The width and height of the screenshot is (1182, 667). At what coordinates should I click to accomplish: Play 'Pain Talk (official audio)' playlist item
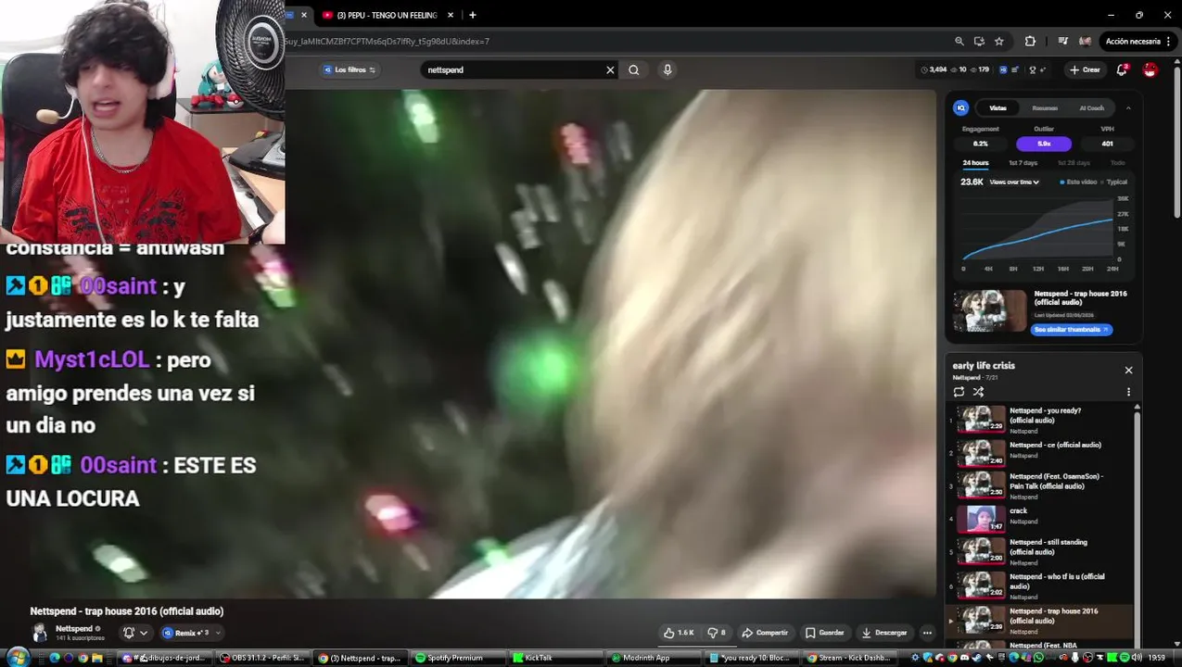[x=1040, y=485]
